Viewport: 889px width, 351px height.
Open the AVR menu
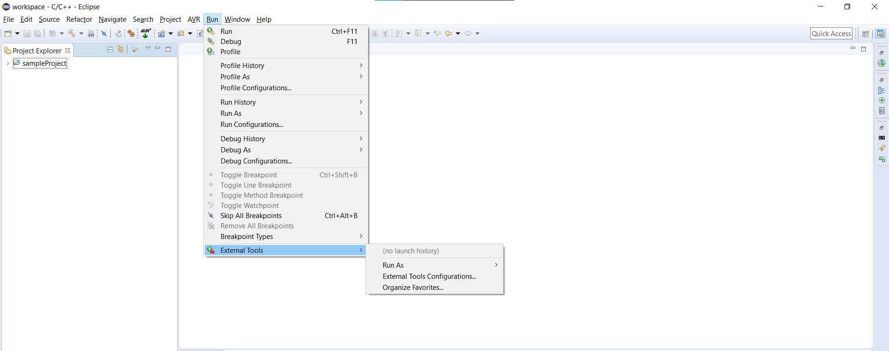pos(194,19)
